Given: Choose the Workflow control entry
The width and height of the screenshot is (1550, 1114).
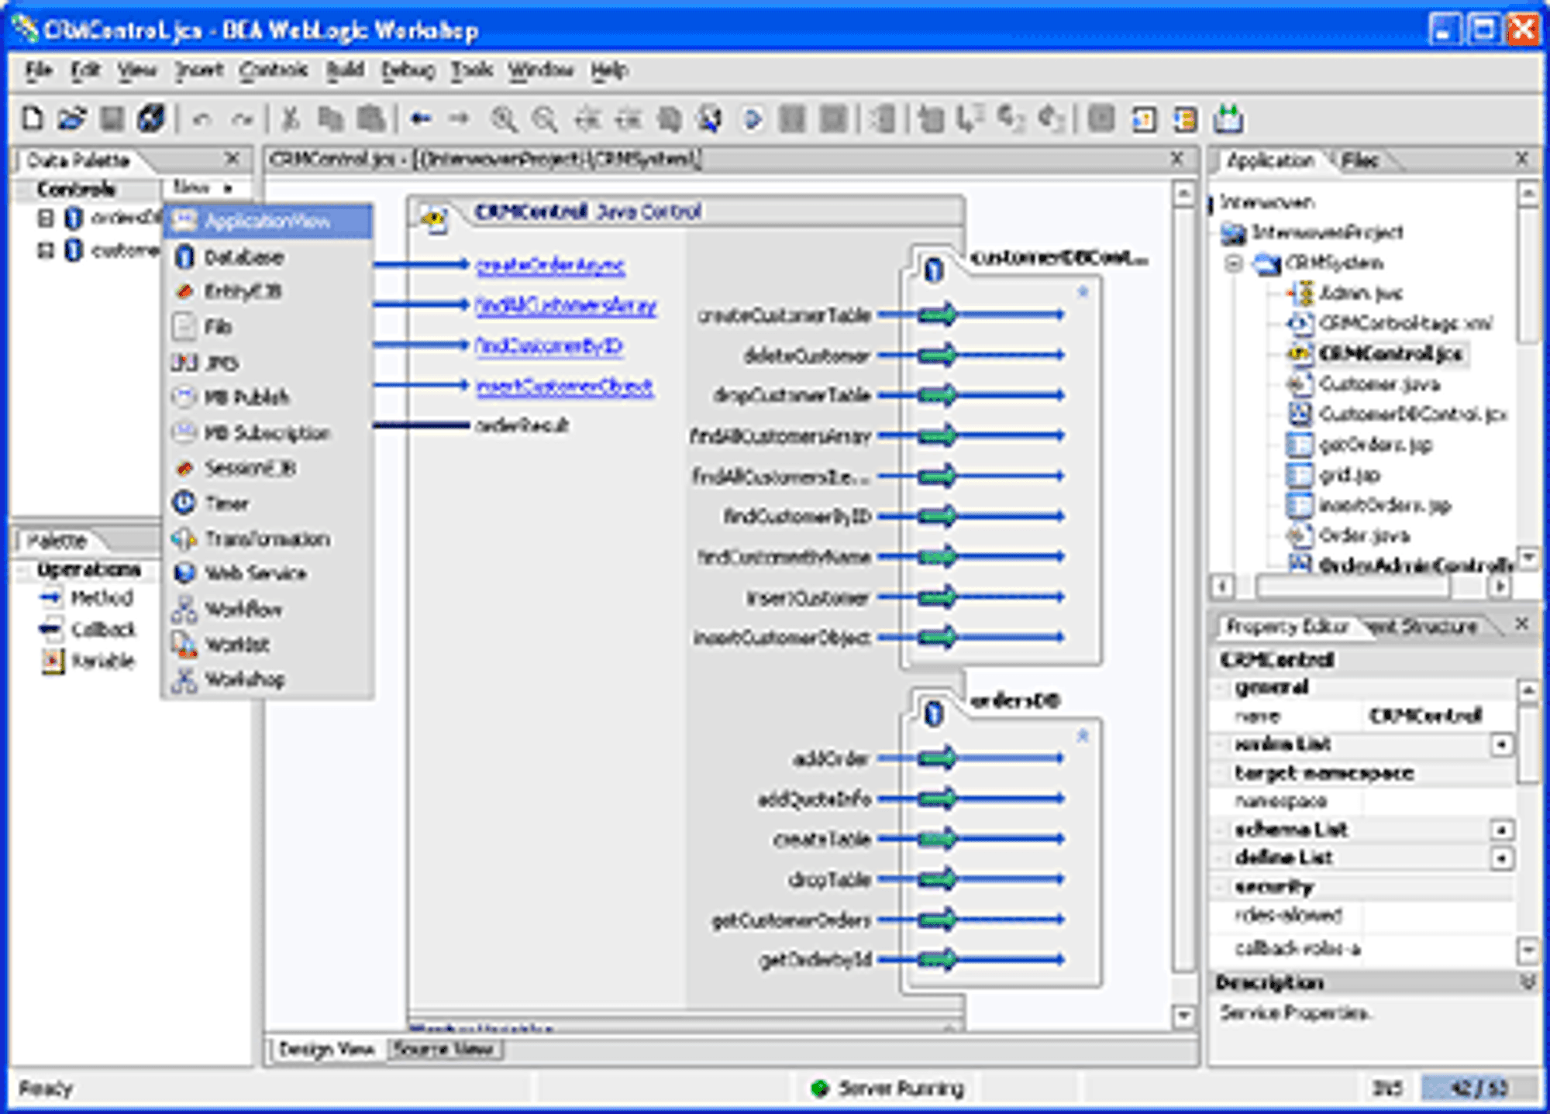Looking at the screenshot, I should (x=228, y=610).
